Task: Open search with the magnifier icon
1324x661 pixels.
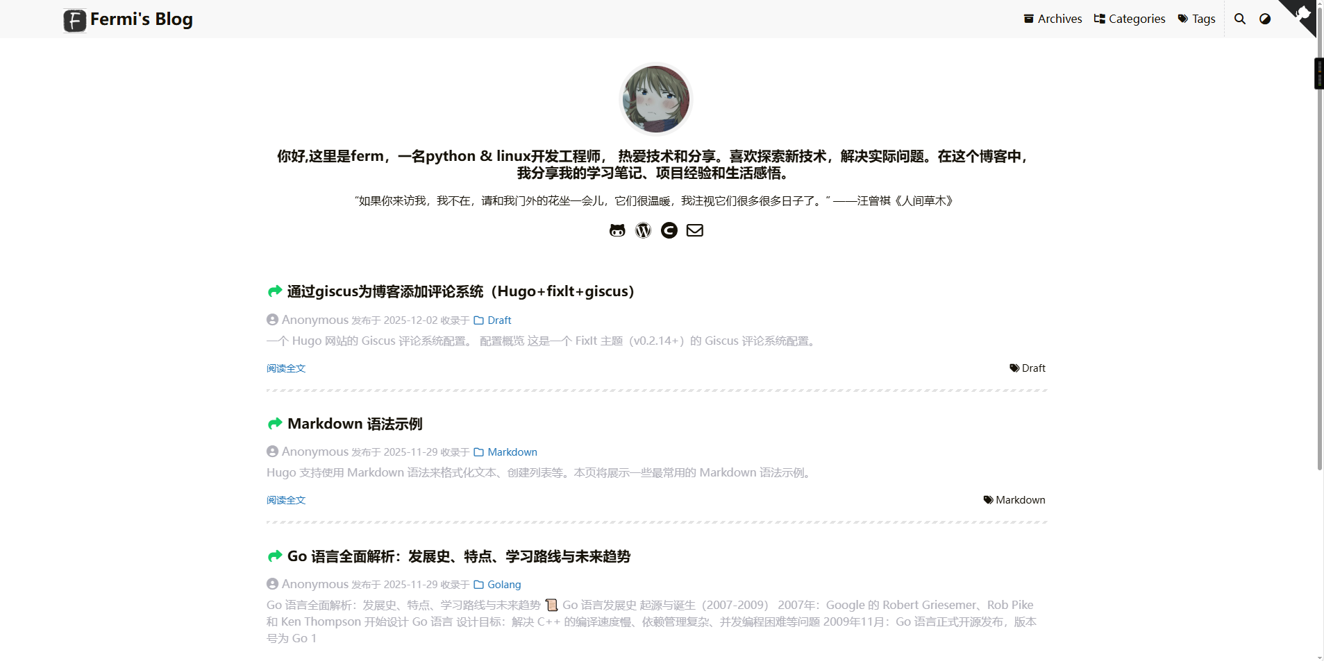Action: (x=1239, y=19)
